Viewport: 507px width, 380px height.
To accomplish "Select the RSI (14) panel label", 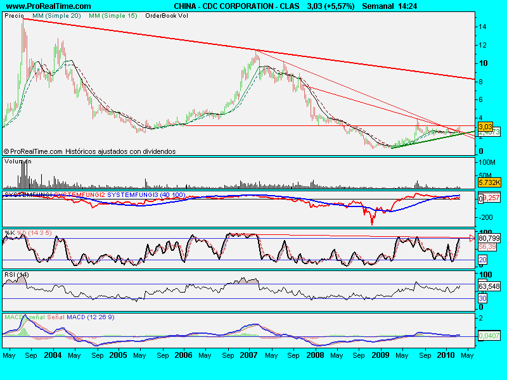I will (x=16, y=275).
